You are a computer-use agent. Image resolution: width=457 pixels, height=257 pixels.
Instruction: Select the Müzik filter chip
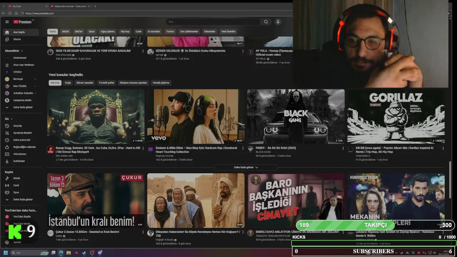pyautogui.click(x=65, y=31)
